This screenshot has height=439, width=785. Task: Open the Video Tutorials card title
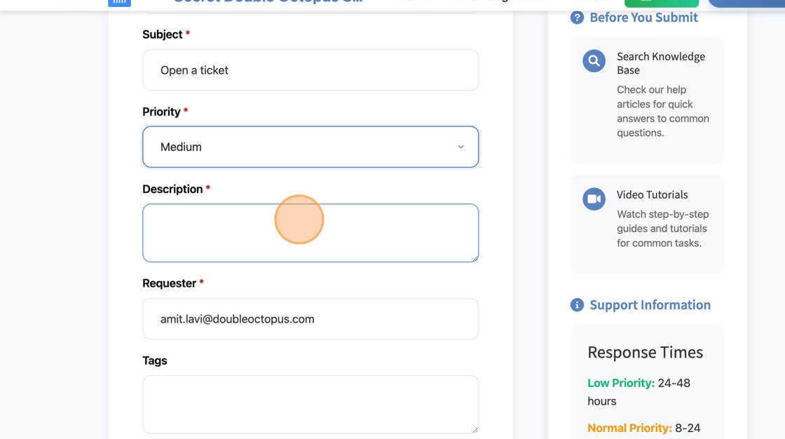[x=652, y=195]
